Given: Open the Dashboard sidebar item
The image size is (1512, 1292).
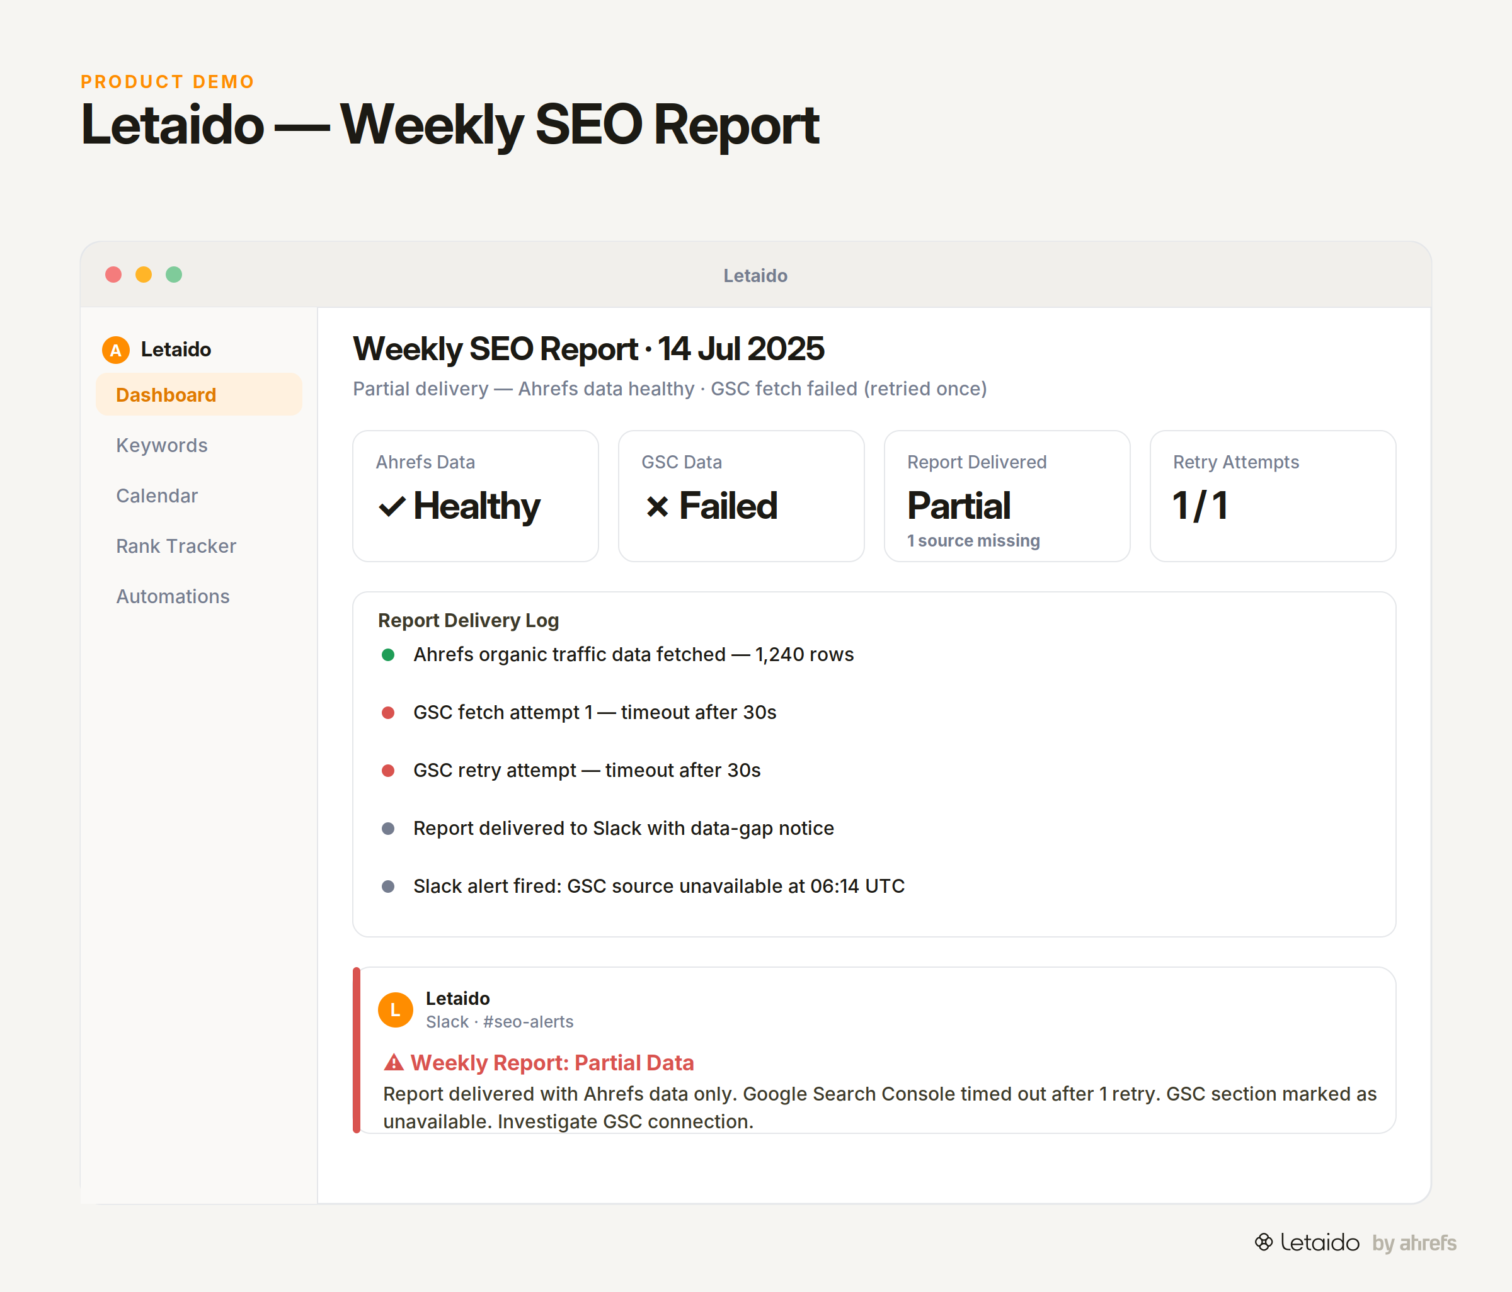Looking at the screenshot, I should (199, 394).
